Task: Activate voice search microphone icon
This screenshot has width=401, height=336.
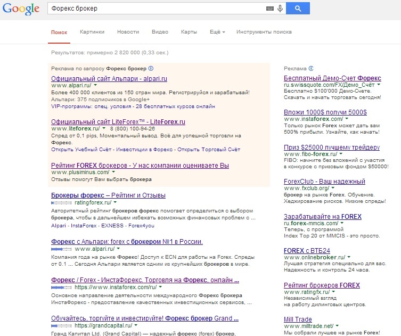Action: pyautogui.click(x=280, y=9)
